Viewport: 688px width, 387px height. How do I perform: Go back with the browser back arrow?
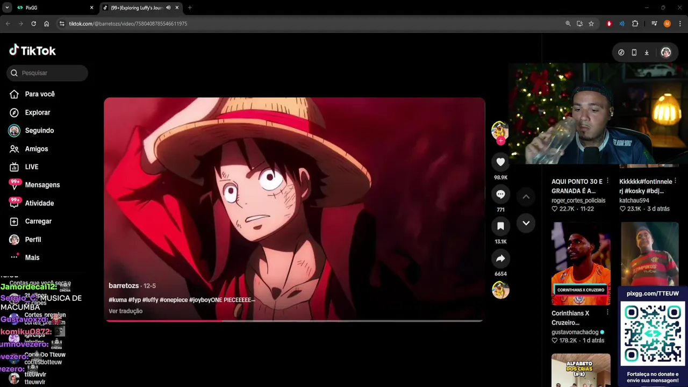click(x=8, y=24)
